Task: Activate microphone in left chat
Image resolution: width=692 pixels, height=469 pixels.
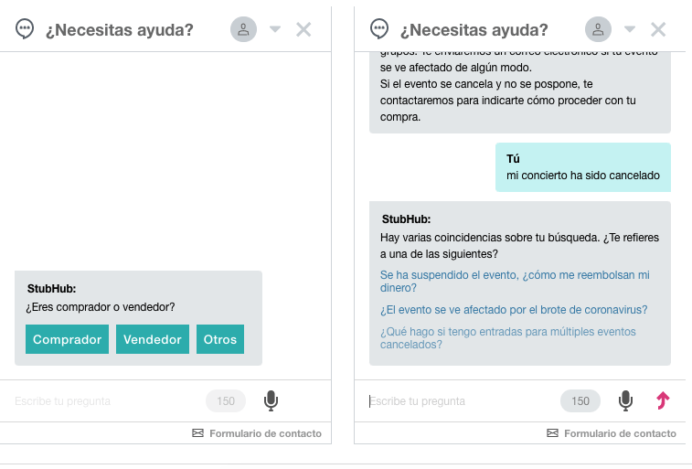Action: click(x=271, y=400)
